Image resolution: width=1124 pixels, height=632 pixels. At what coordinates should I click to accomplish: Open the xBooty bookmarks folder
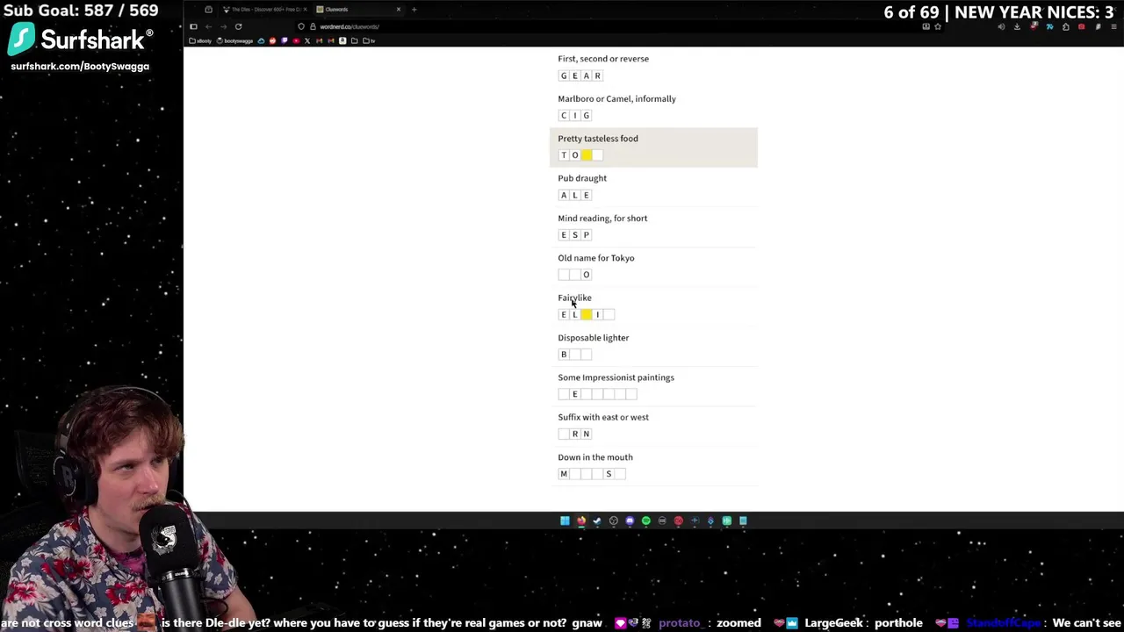[x=201, y=40]
